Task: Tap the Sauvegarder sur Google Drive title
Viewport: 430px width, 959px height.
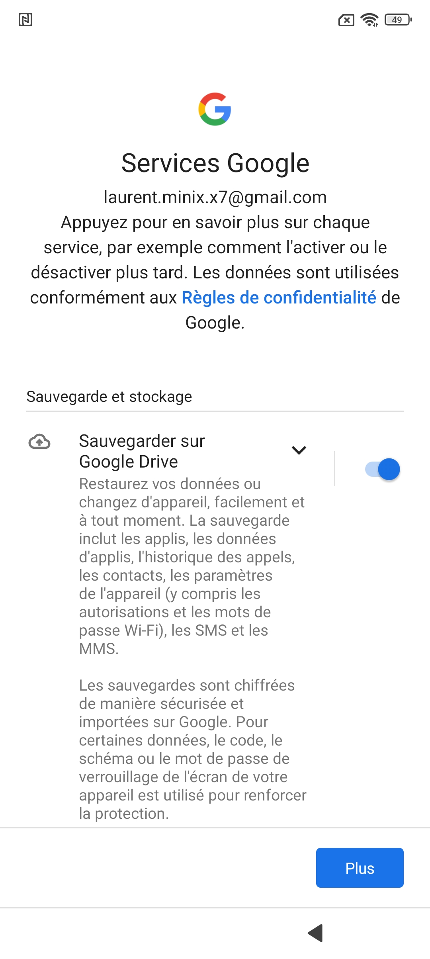Action: 142,451
